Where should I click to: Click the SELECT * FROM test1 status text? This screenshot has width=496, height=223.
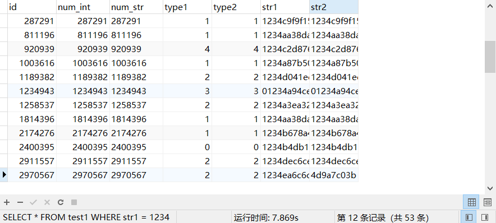86,217
